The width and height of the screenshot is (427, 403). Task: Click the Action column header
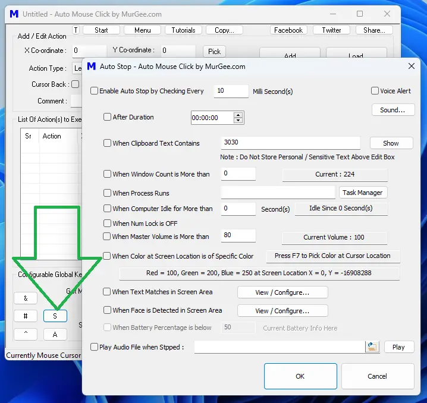tap(59, 136)
